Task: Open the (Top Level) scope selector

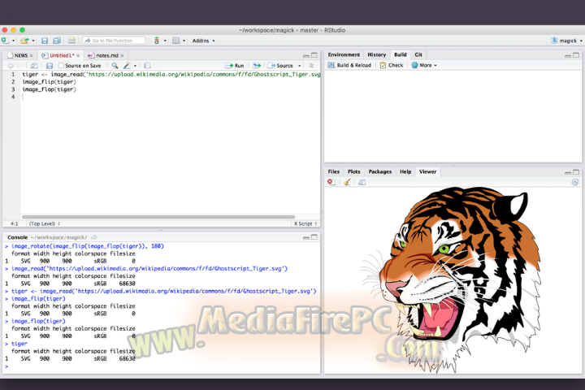Action: coord(45,224)
